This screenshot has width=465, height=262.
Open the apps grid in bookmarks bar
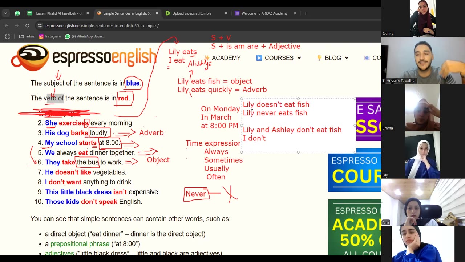coord(7,36)
